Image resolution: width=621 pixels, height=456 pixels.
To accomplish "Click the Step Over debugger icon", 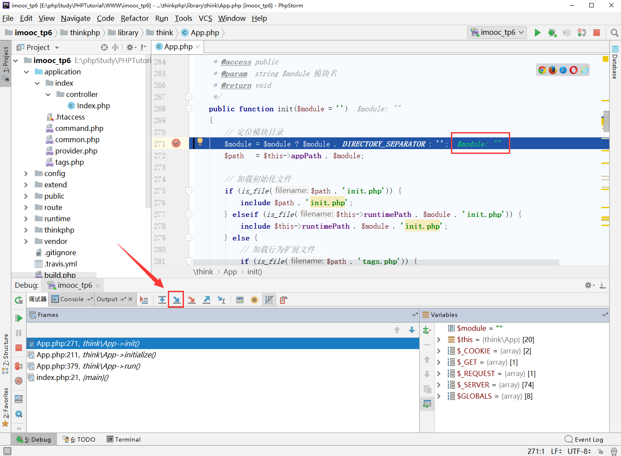I will 162,300.
